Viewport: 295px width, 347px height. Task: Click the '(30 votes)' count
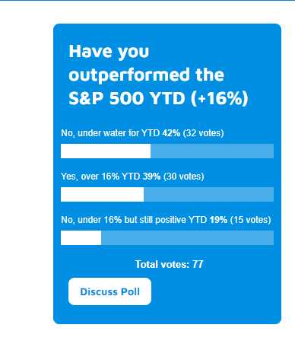[184, 177]
